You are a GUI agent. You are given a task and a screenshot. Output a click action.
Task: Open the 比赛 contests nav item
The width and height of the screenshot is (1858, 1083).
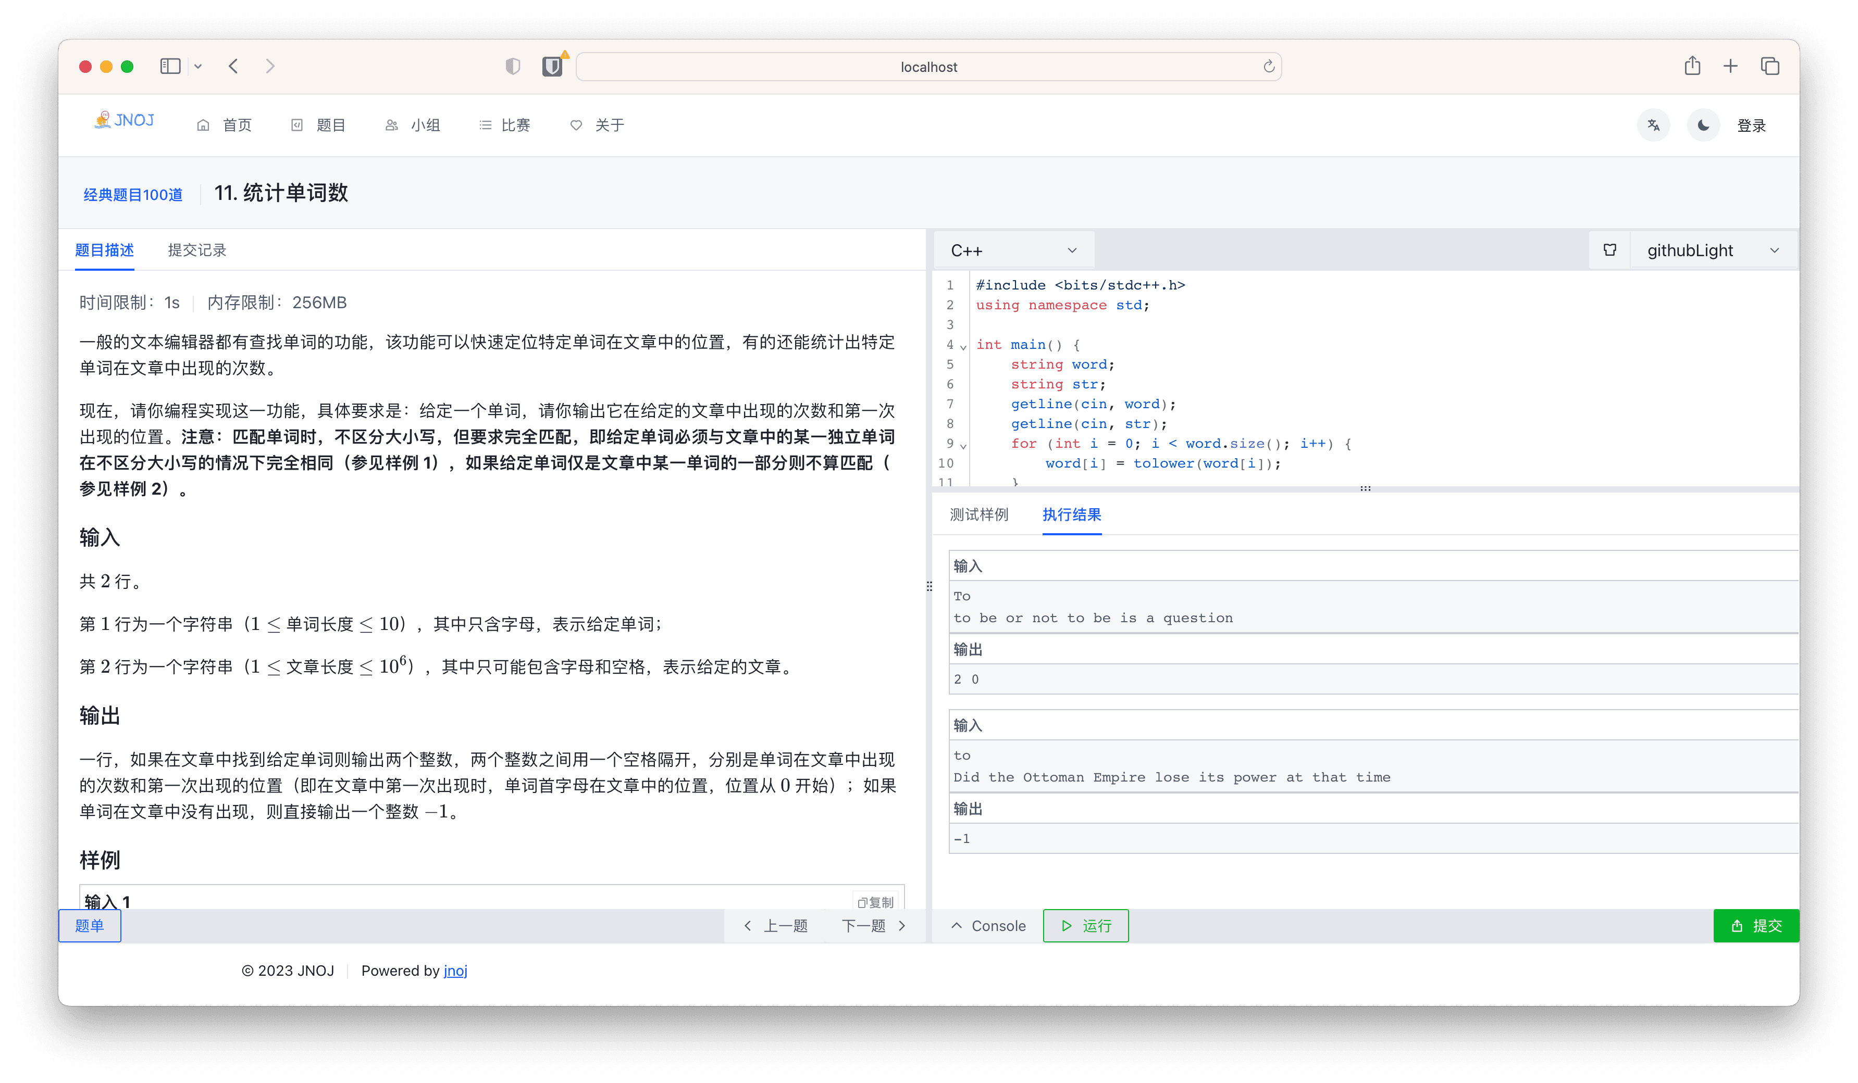tap(505, 125)
